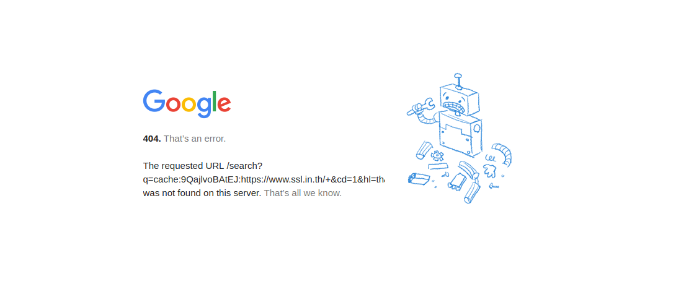Click the blue capital G in the logo

click(154, 101)
